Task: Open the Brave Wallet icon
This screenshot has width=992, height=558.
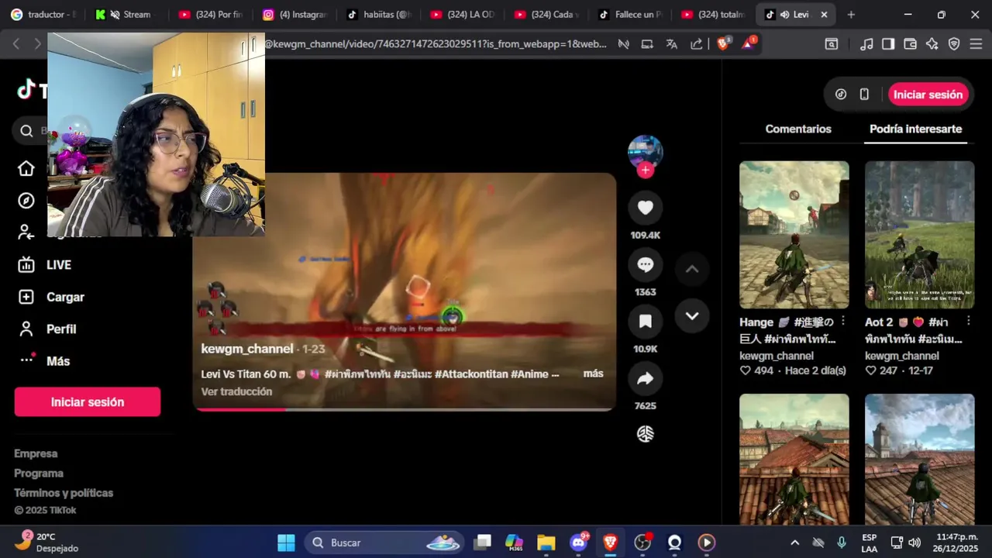Action: (x=911, y=44)
